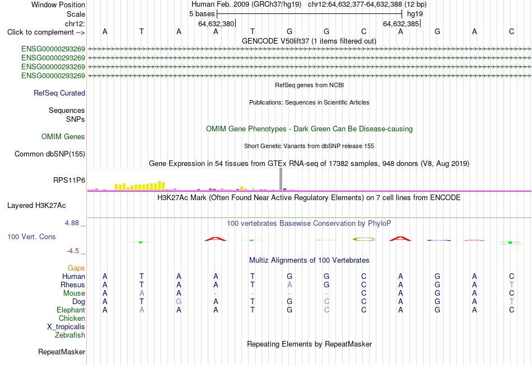Click the Rhesus alignment row label
Image resolution: width=532 pixels, height=365 pixels.
pos(73,285)
